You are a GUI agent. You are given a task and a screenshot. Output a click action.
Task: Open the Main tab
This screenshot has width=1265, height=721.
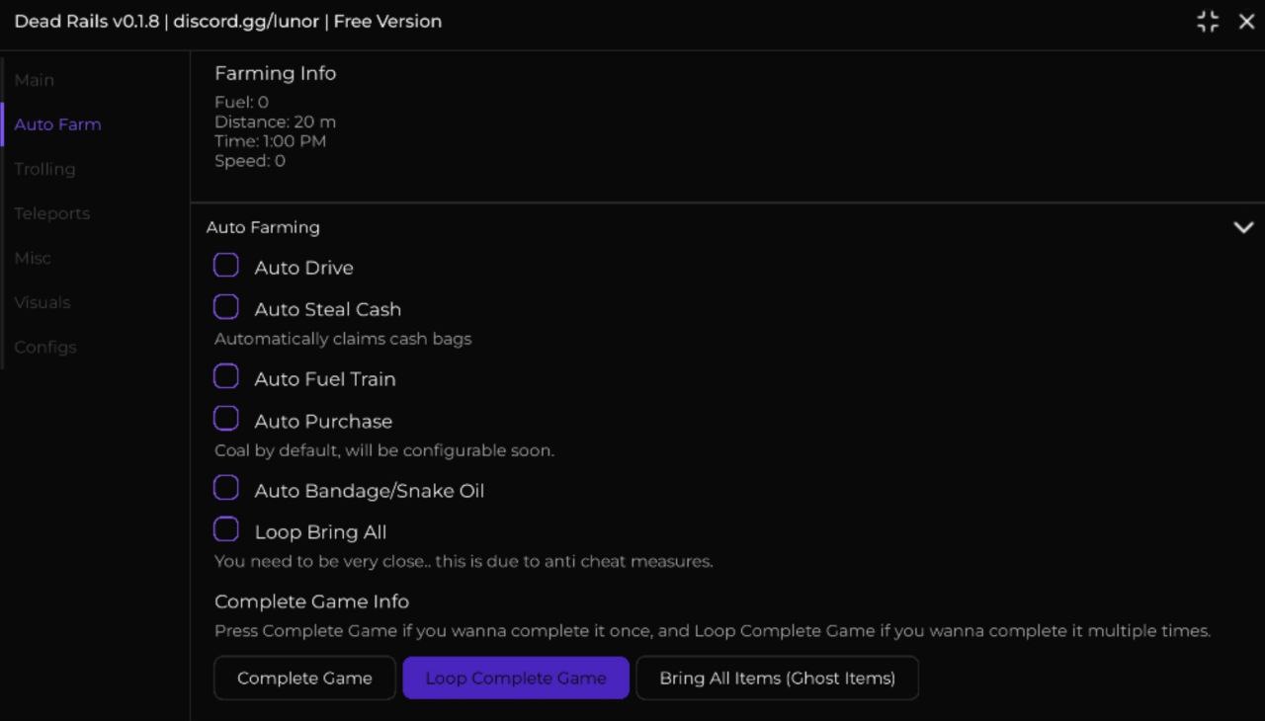pyautogui.click(x=35, y=80)
